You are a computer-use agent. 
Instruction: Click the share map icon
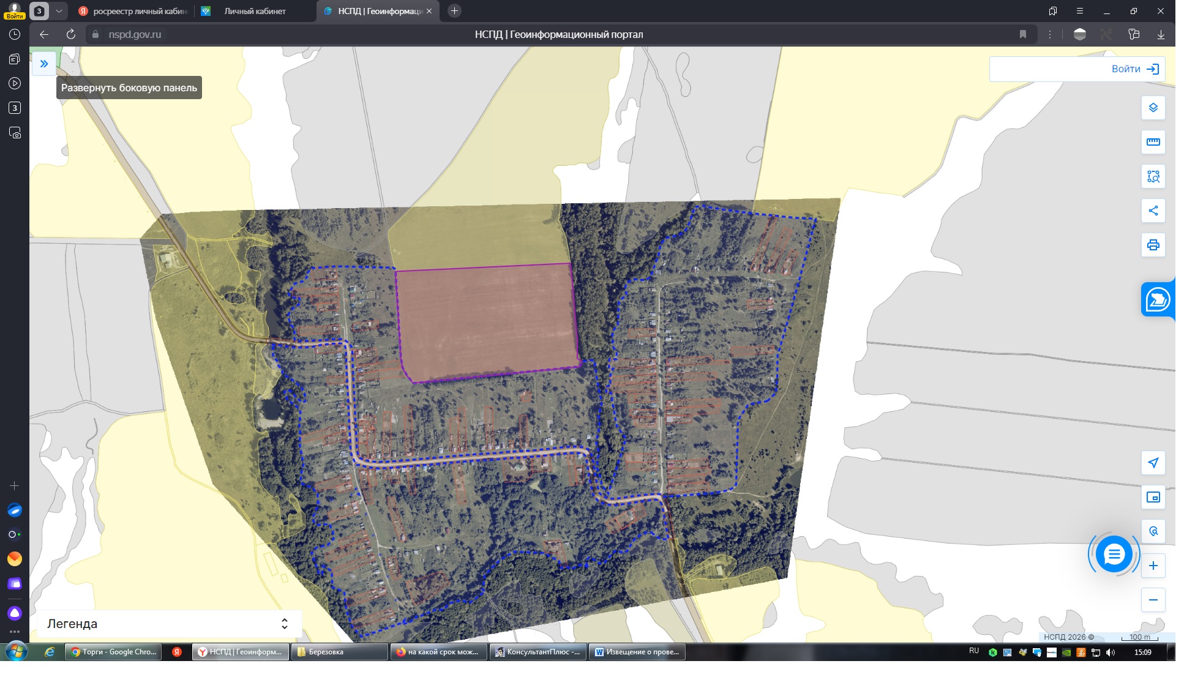(x=1153, y=211)
